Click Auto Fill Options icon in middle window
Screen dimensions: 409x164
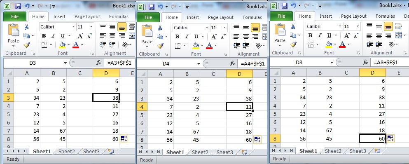(x=257, y=140)
